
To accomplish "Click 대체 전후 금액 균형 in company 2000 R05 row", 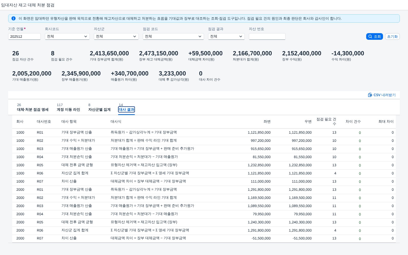I will (x=77, y=222).
